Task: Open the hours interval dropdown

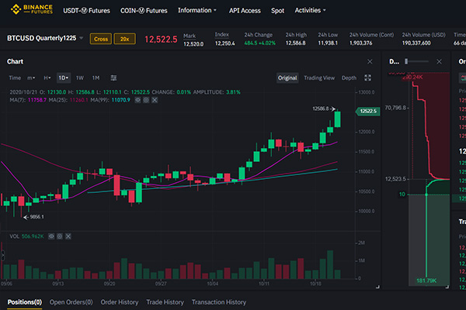Action: click(47, 77)
